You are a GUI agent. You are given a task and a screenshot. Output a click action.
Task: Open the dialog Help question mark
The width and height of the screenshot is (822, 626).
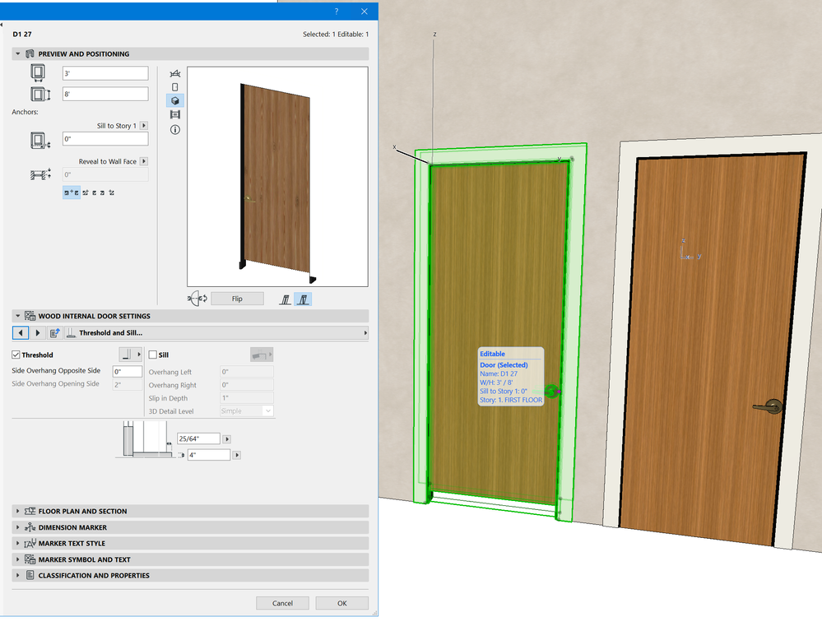pos(337,12)
